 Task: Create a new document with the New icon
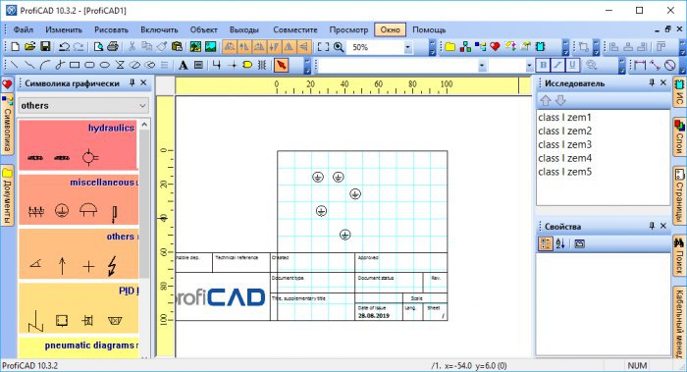(15, 47)
